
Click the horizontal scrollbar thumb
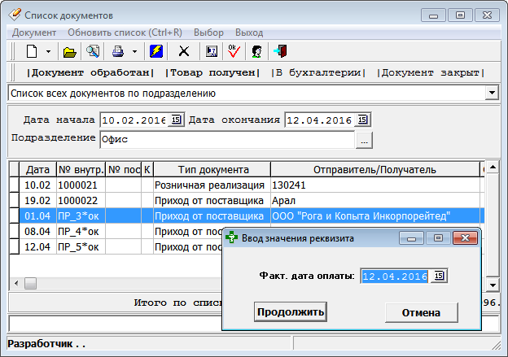[30, 284]
